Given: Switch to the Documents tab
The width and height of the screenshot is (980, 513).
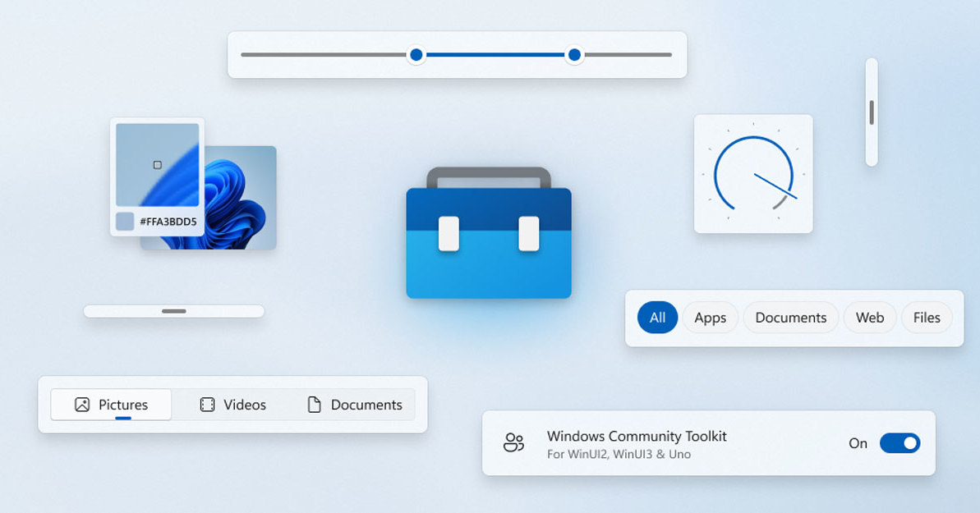Looking at the screenshot, I should coord(355,404).
